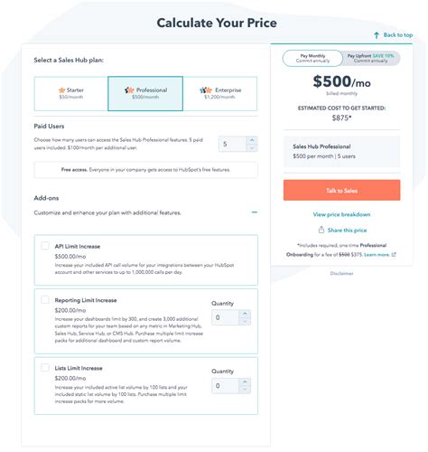Decrease paid users with down arrow
The width and height of the screenshot is (428, 452).
[252, 147]
